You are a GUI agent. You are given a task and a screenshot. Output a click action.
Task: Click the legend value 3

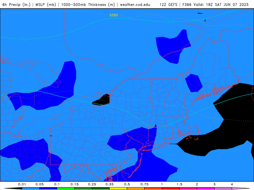tap(215, 184)
